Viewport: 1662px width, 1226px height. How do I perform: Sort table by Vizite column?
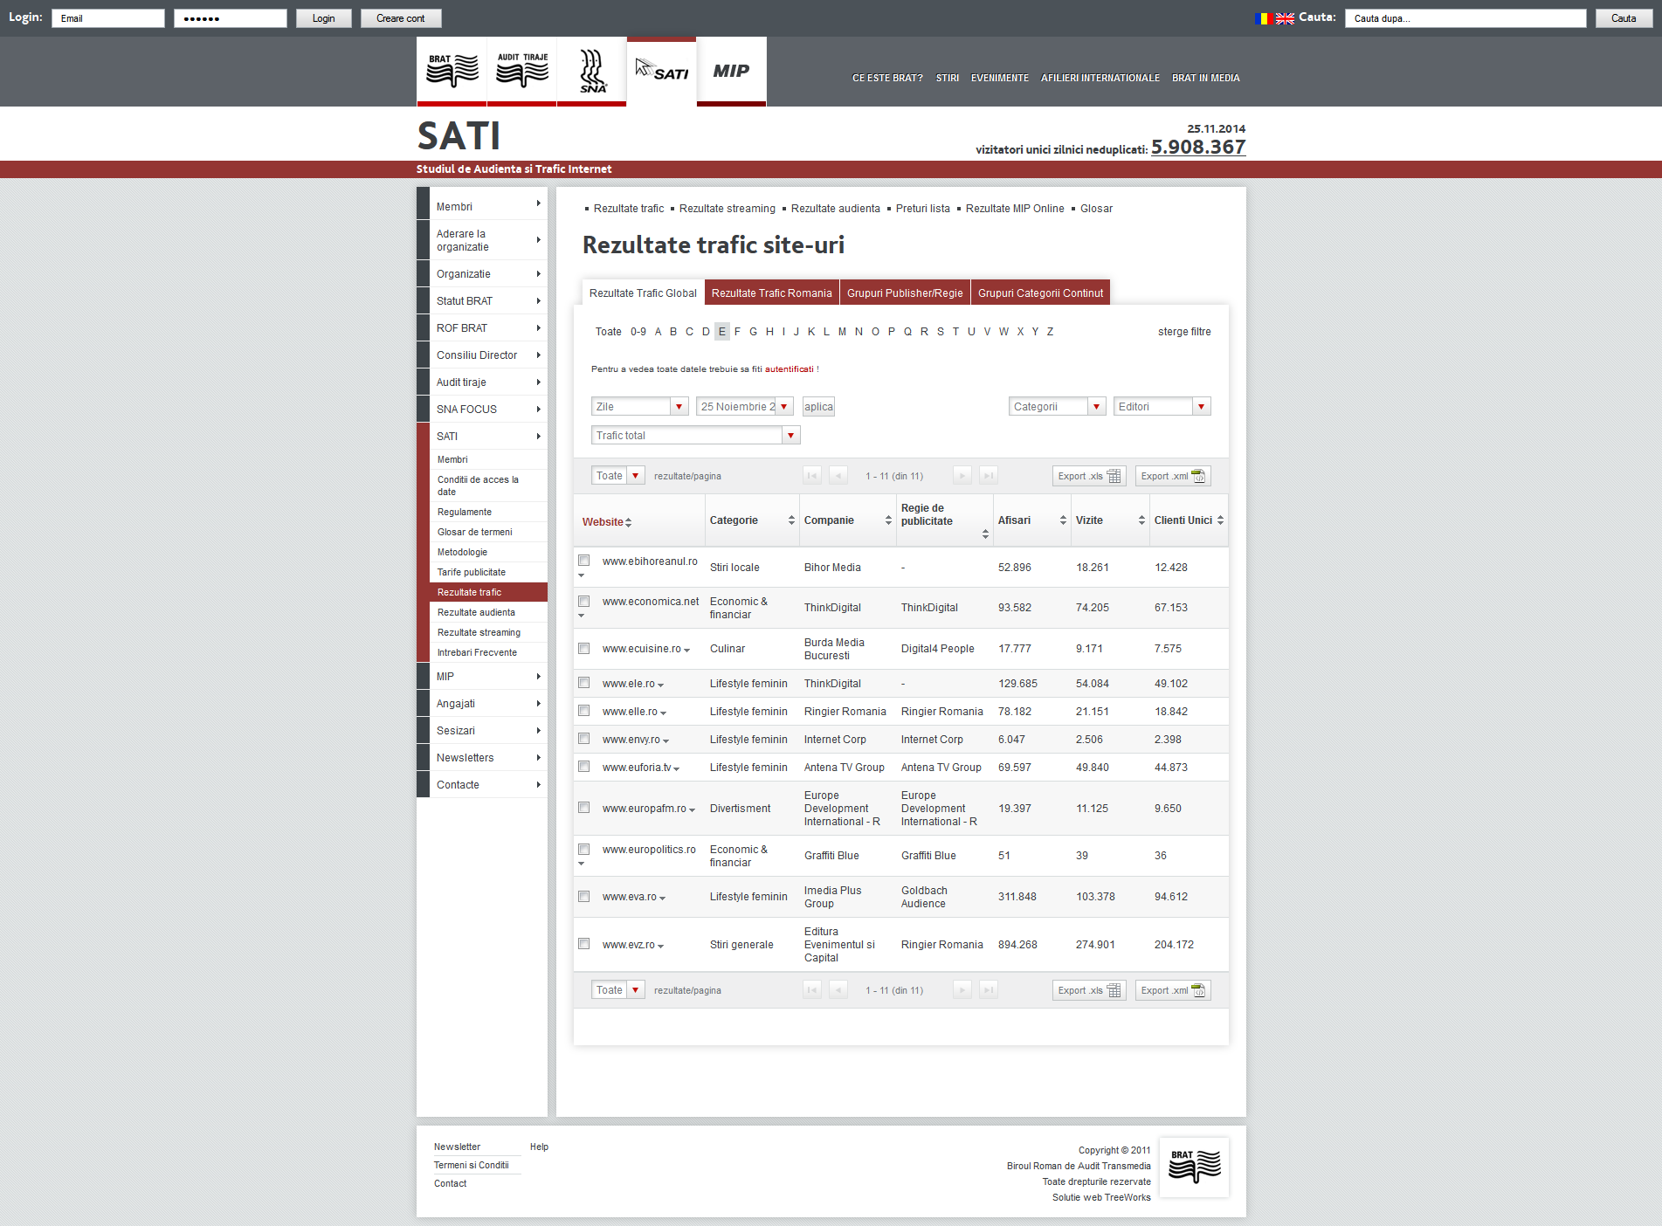[1110, 520]
